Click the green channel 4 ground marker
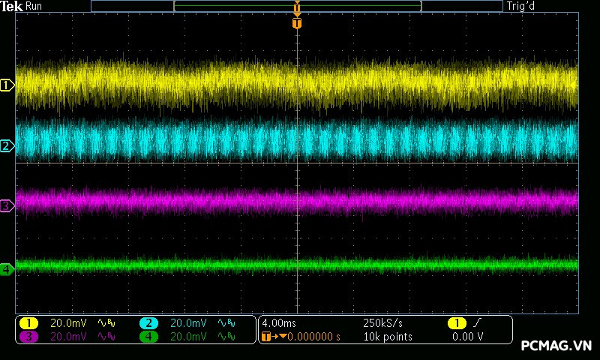 [7, 268]
